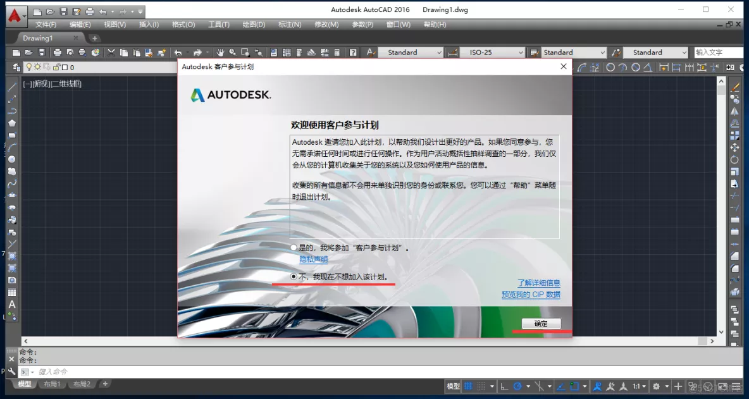Open the 预览我的 CIP 数据 link
The image size is (749, 399).
[x=531, y=295]
